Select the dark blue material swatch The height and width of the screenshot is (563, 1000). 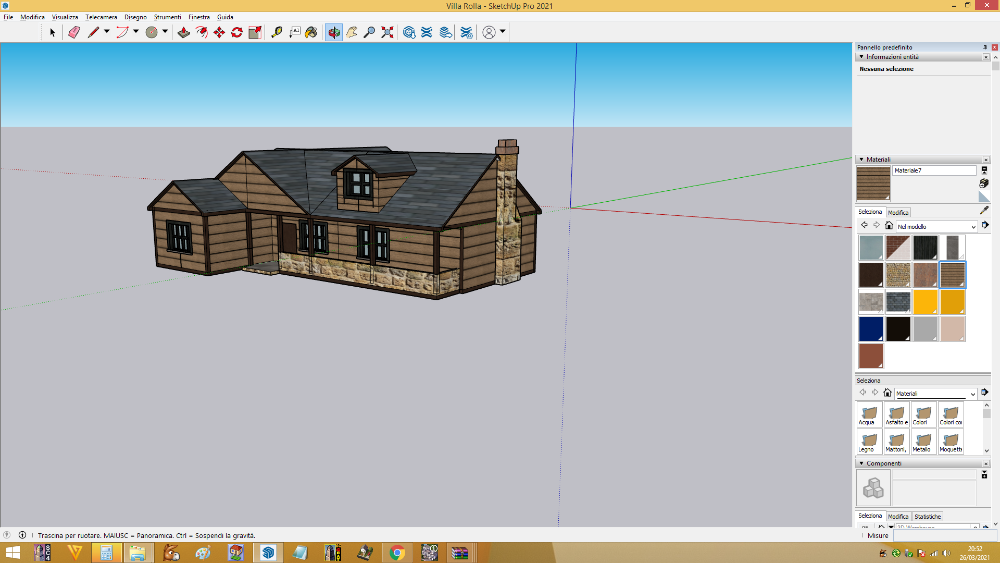pos(871,329)
